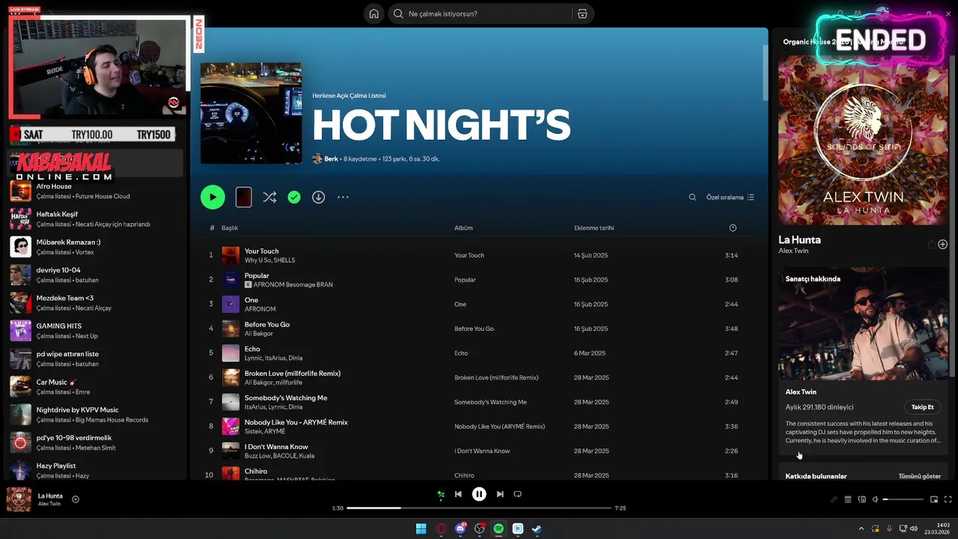The image size is (958, 539).
Task: Enter full screen player view
Action: (x=948, y=499)
